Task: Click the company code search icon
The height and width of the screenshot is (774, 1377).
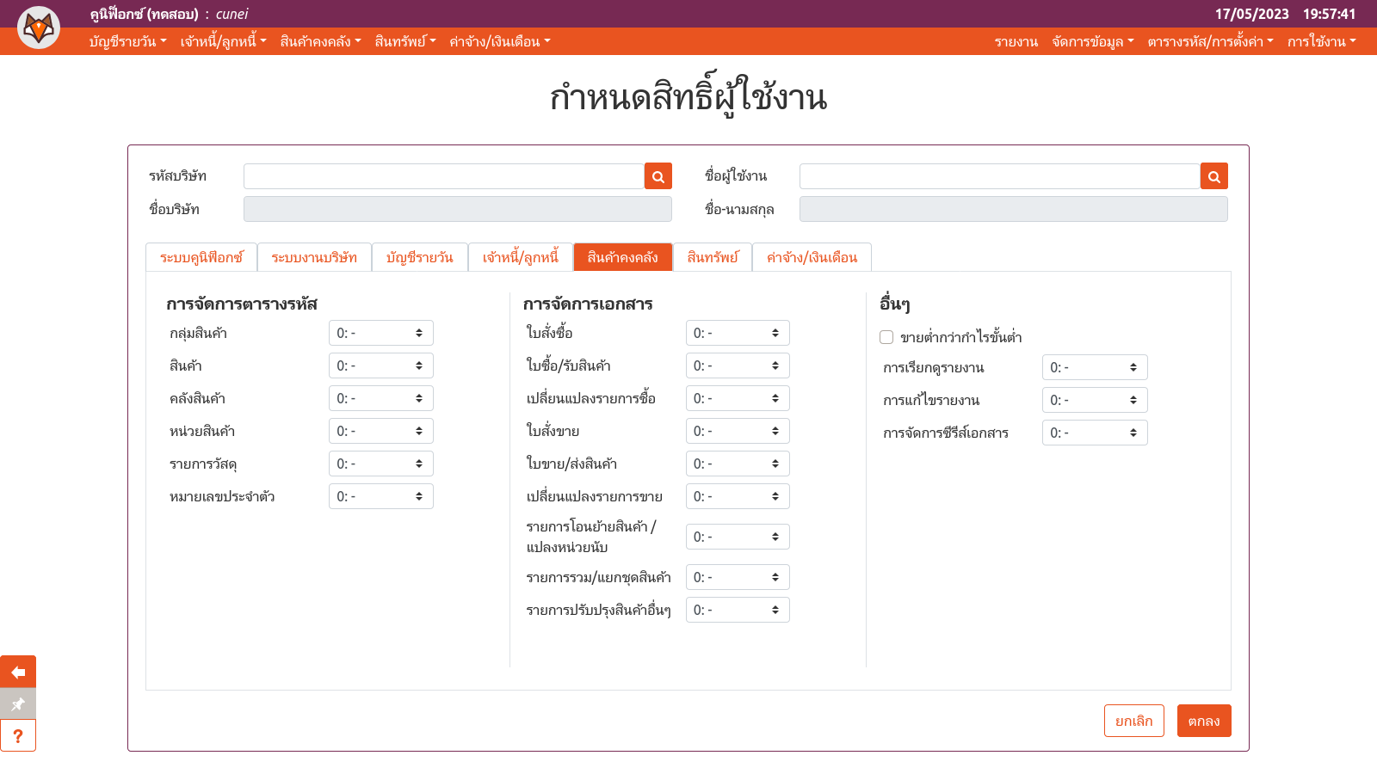Action: coord(658,176)
